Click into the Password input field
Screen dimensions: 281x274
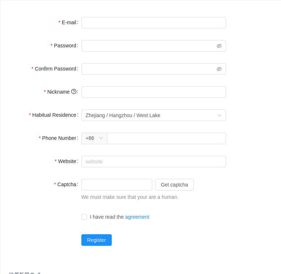click(x=148, y=46)
